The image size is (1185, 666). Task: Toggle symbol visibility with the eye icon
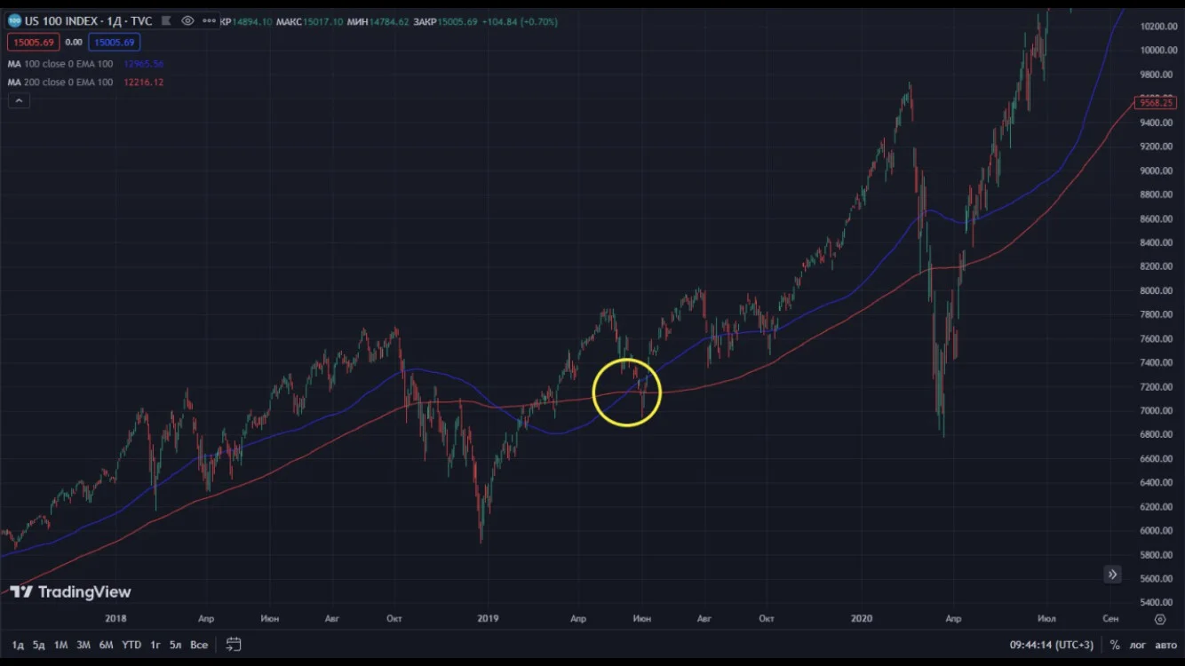point(187,20)
